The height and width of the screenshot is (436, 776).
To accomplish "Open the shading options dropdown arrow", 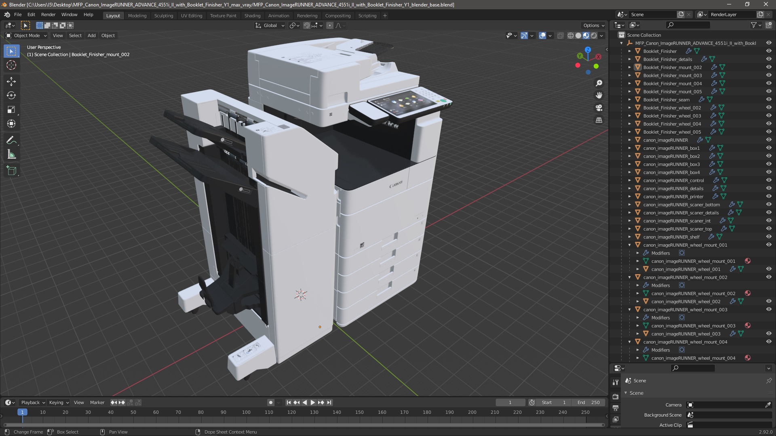I will [x=601, y=36].
